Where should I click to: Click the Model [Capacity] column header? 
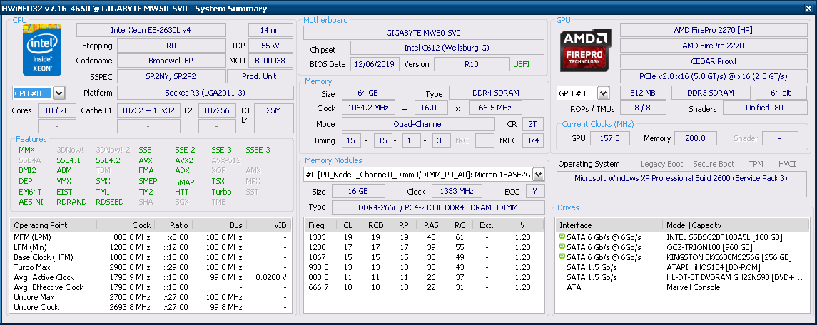point(735,225)
